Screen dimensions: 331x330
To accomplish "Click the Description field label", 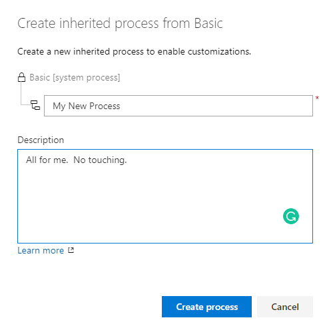I will (x=41, y=140).
